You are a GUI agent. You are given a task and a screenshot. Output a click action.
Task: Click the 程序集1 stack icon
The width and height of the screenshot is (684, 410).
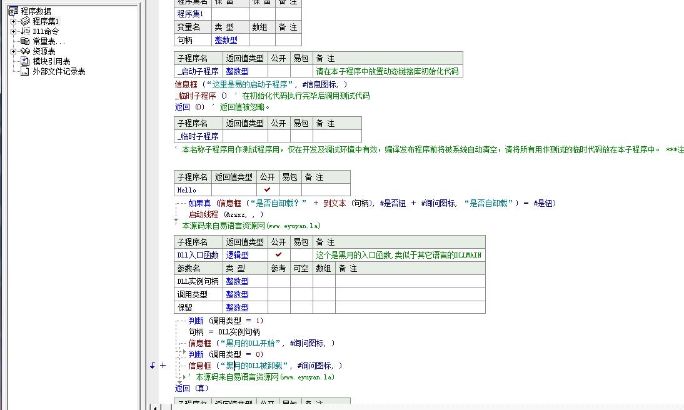coord(25,21)
